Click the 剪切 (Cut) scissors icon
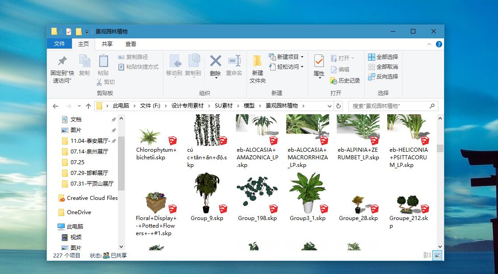Image resolution: width=498 pixels, height=274 pixels. click(x=100, y=82)
